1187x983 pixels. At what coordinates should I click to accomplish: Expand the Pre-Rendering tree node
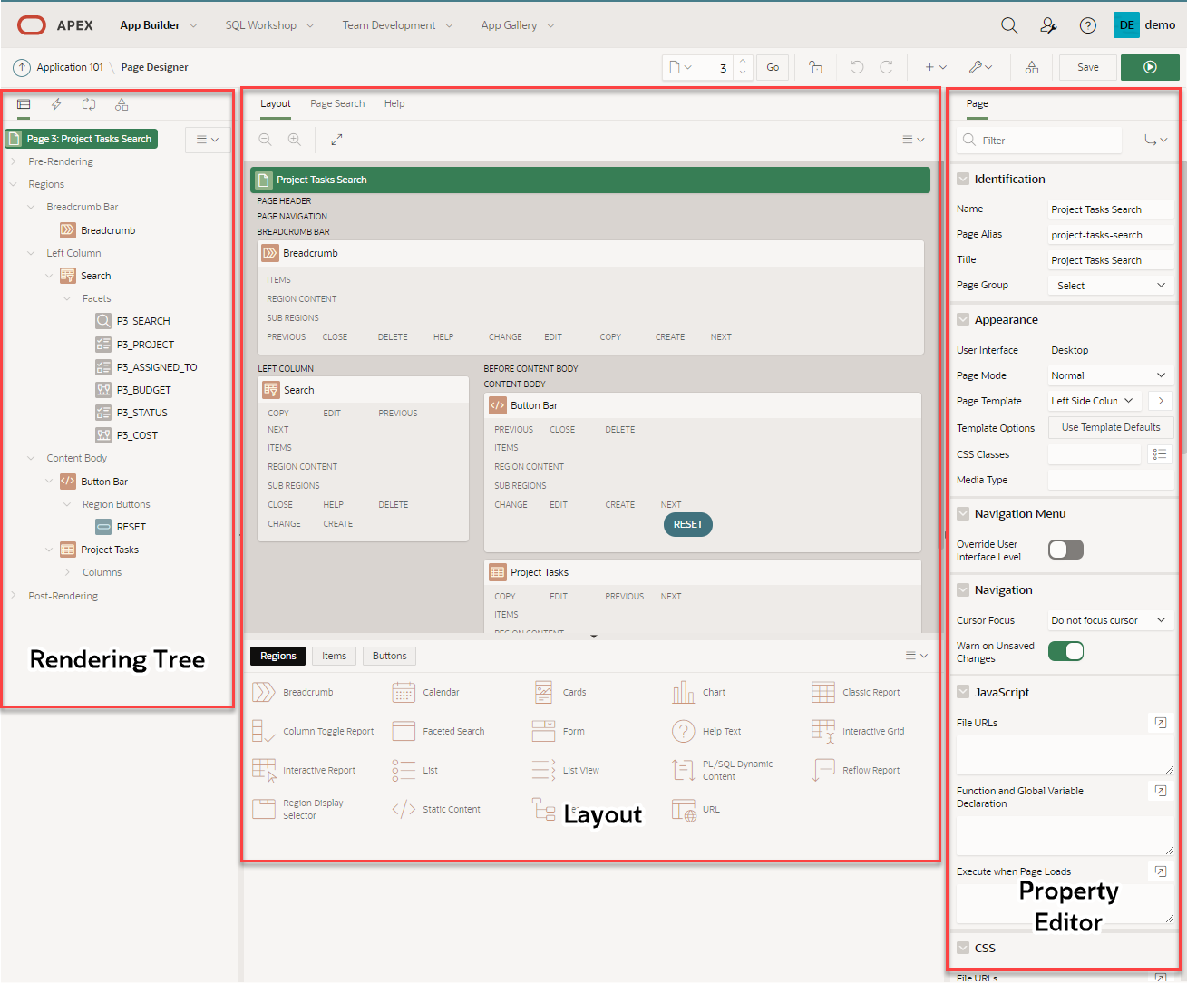pos(14,161)
